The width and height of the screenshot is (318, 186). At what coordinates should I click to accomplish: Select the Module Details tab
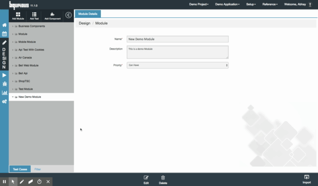click(x=88, y=14)
